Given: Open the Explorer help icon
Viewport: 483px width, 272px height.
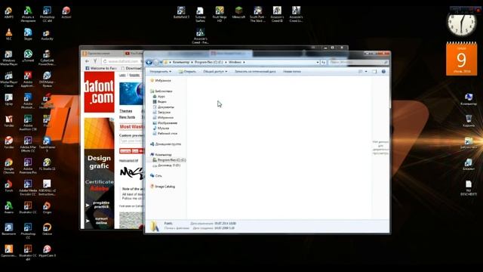Looking at the screenshot, I should [383, 71].
